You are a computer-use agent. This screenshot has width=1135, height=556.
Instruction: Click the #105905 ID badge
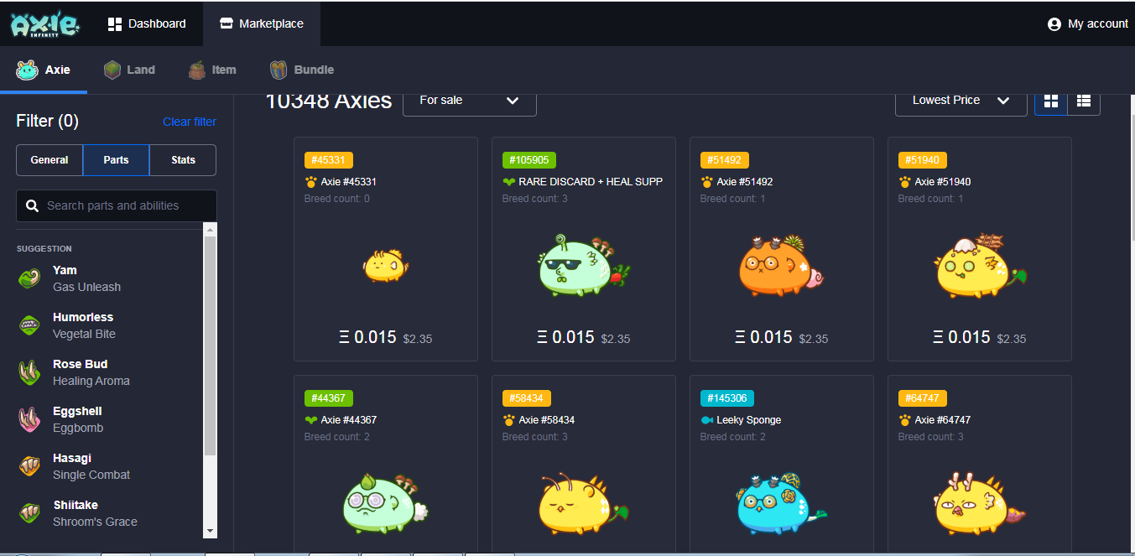[529, 159]
